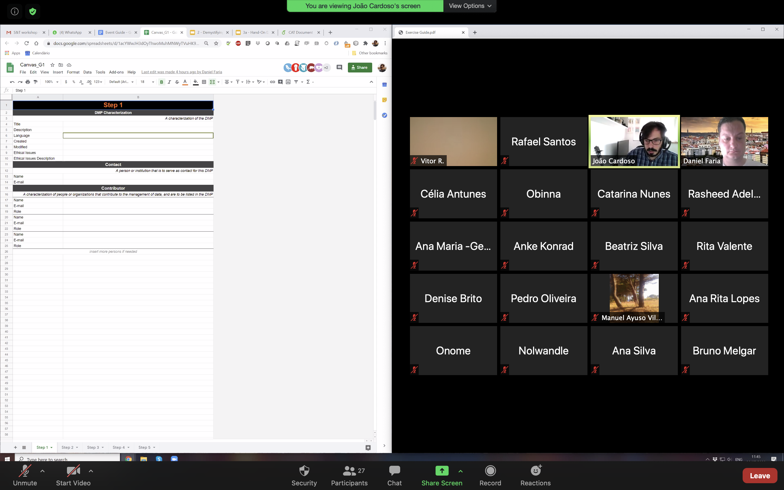
Task: Open the fill color picker
Action: [x=196, y=82]
